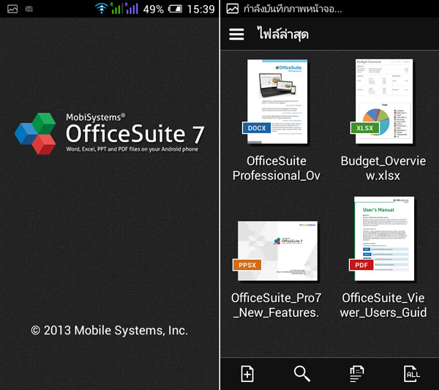Tap the PPSX file type badge
The image size is (439, 390).
click(247, 265)
